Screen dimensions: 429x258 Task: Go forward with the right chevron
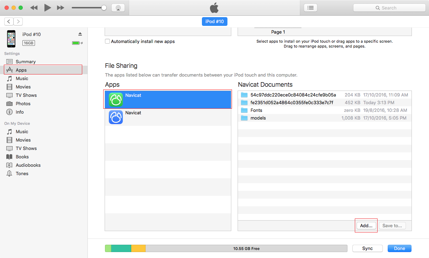click(18, 22)
